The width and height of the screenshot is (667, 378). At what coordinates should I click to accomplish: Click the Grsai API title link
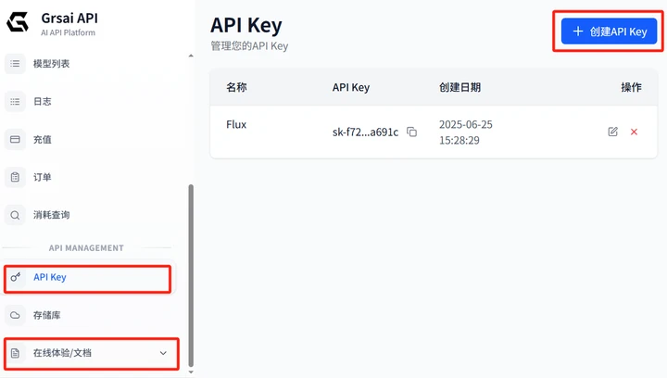coord(70,18)
